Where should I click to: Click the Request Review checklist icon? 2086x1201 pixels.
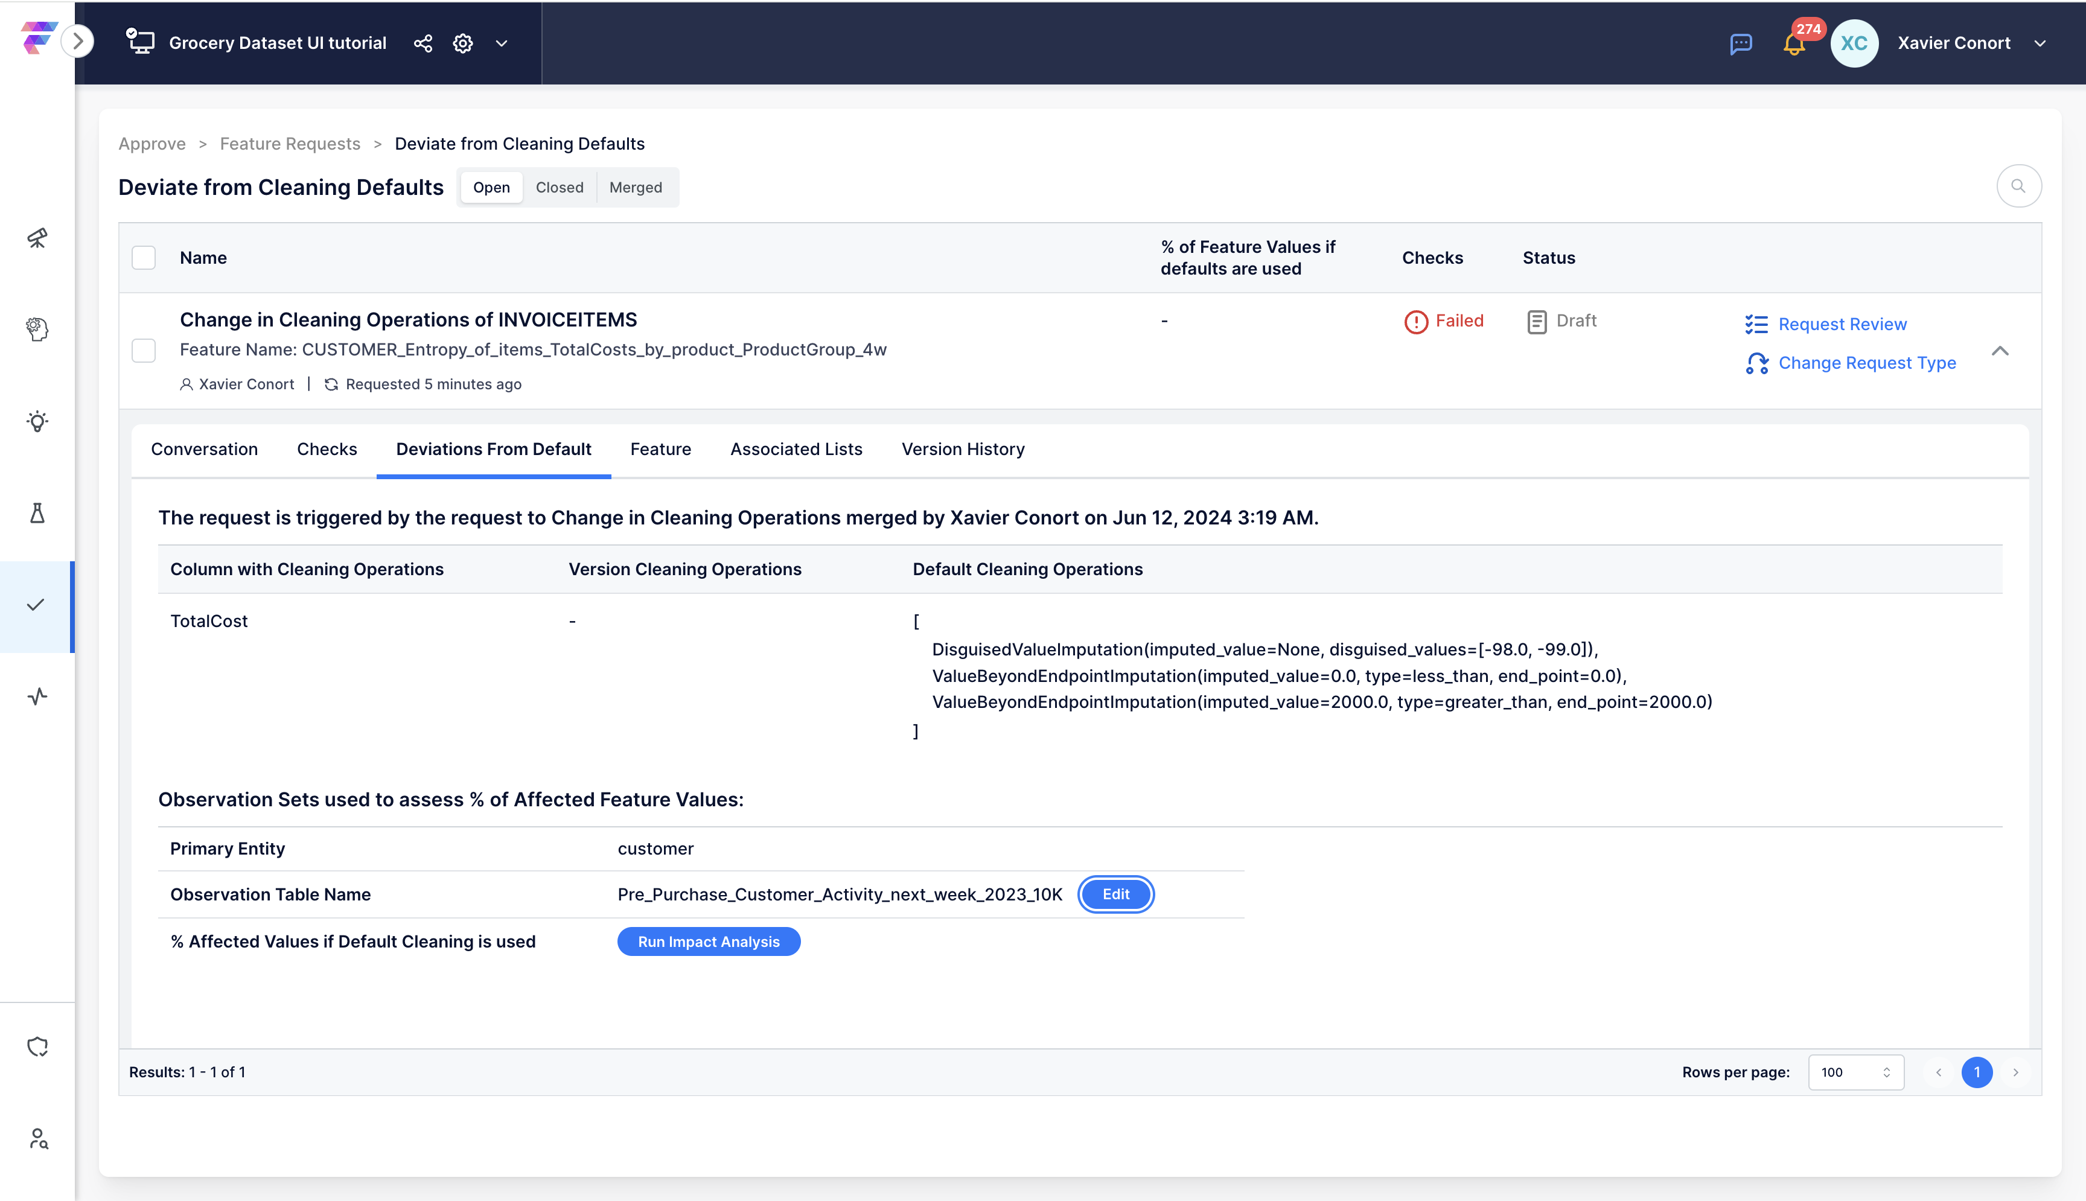click(x=1756, y=324)
